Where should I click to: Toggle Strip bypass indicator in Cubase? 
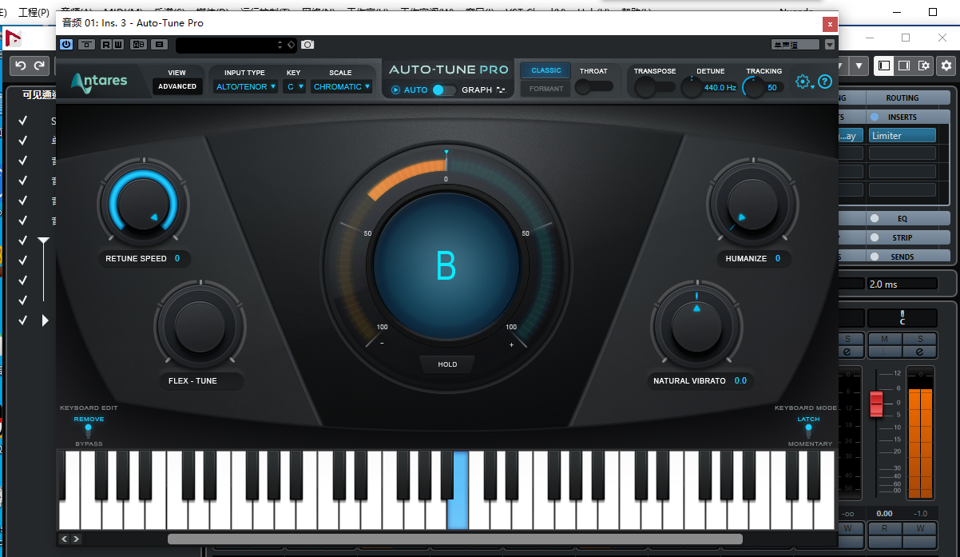click(874, 237)
